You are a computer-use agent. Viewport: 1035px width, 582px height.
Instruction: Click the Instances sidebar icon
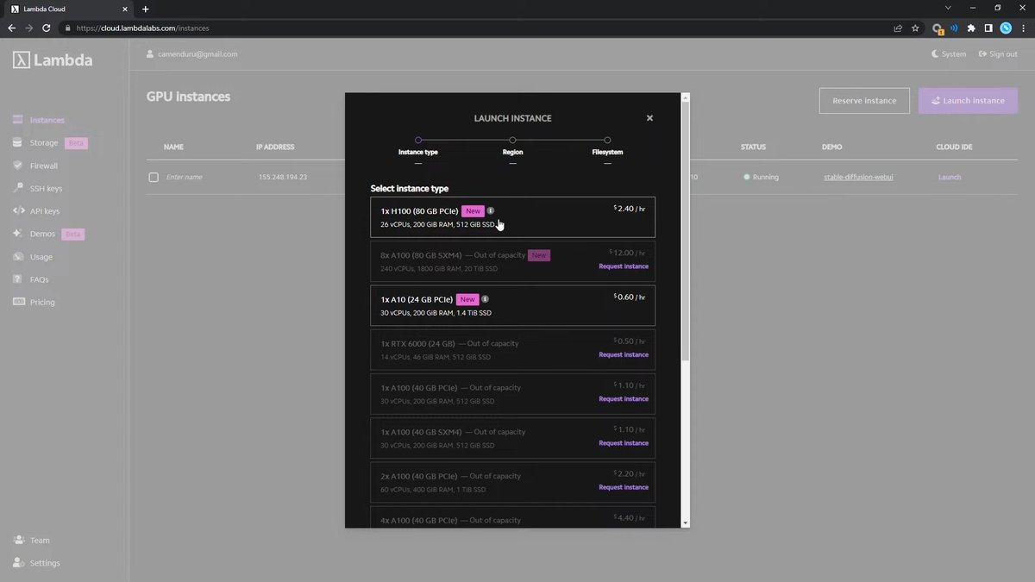[x=18, y=120]
